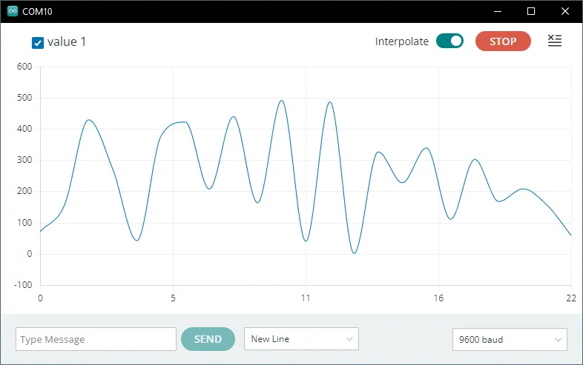
Task: Uncheck the value 1 checkbox
Action: click(x=38, y=42)
